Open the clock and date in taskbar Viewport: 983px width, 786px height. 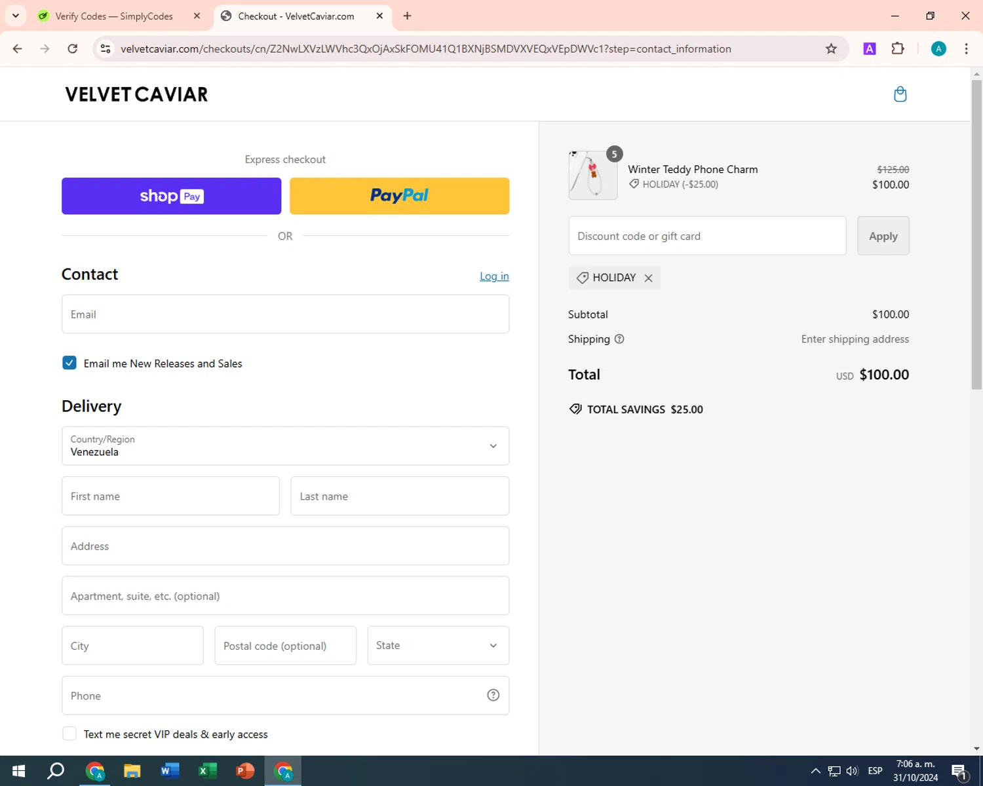point(916,771)
